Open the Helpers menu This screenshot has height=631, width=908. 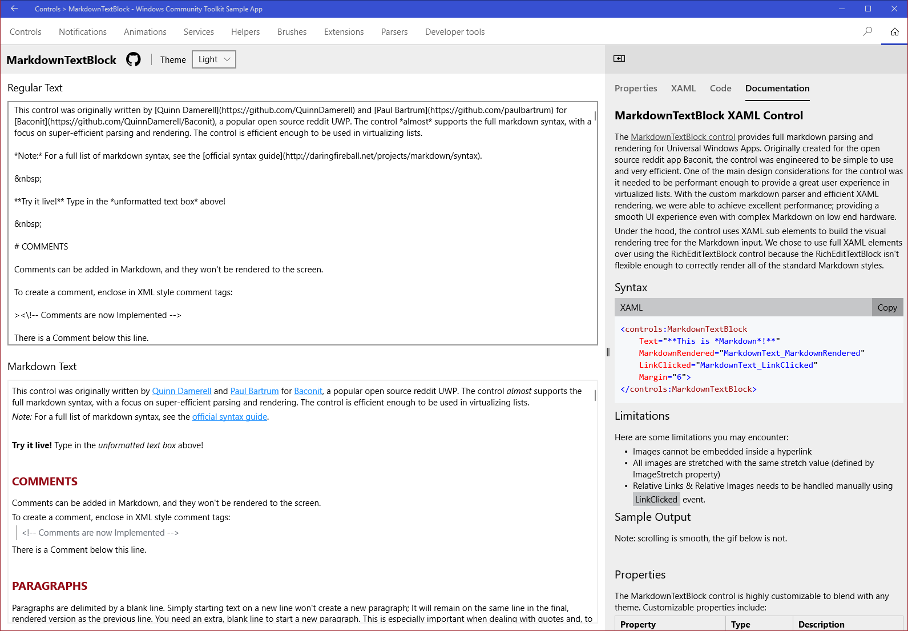(x=245, y=32)
